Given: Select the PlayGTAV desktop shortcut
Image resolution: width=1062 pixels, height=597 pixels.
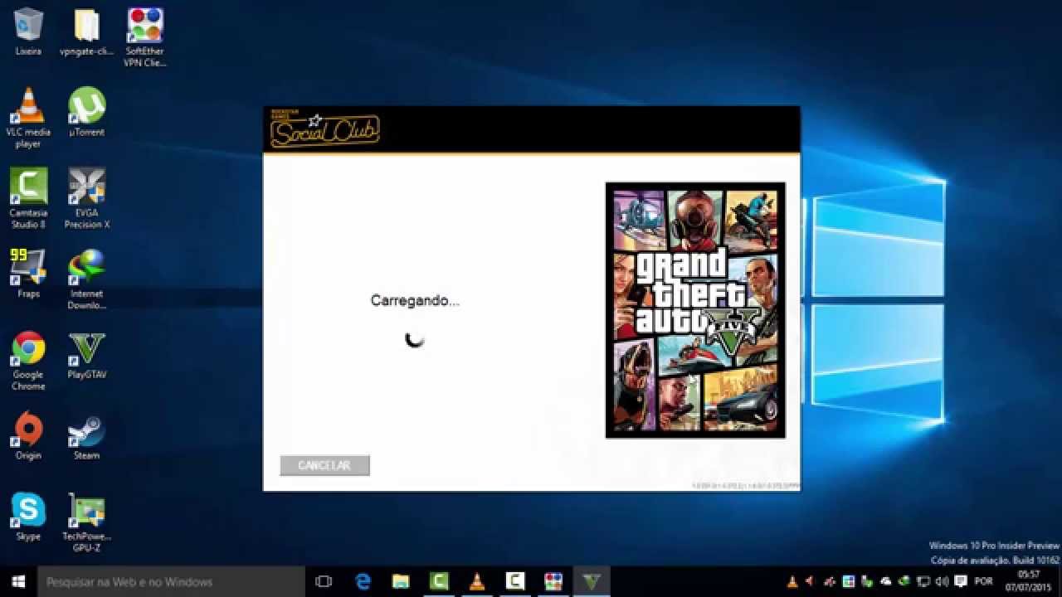Looking at the screenshot, I should 86,355.
